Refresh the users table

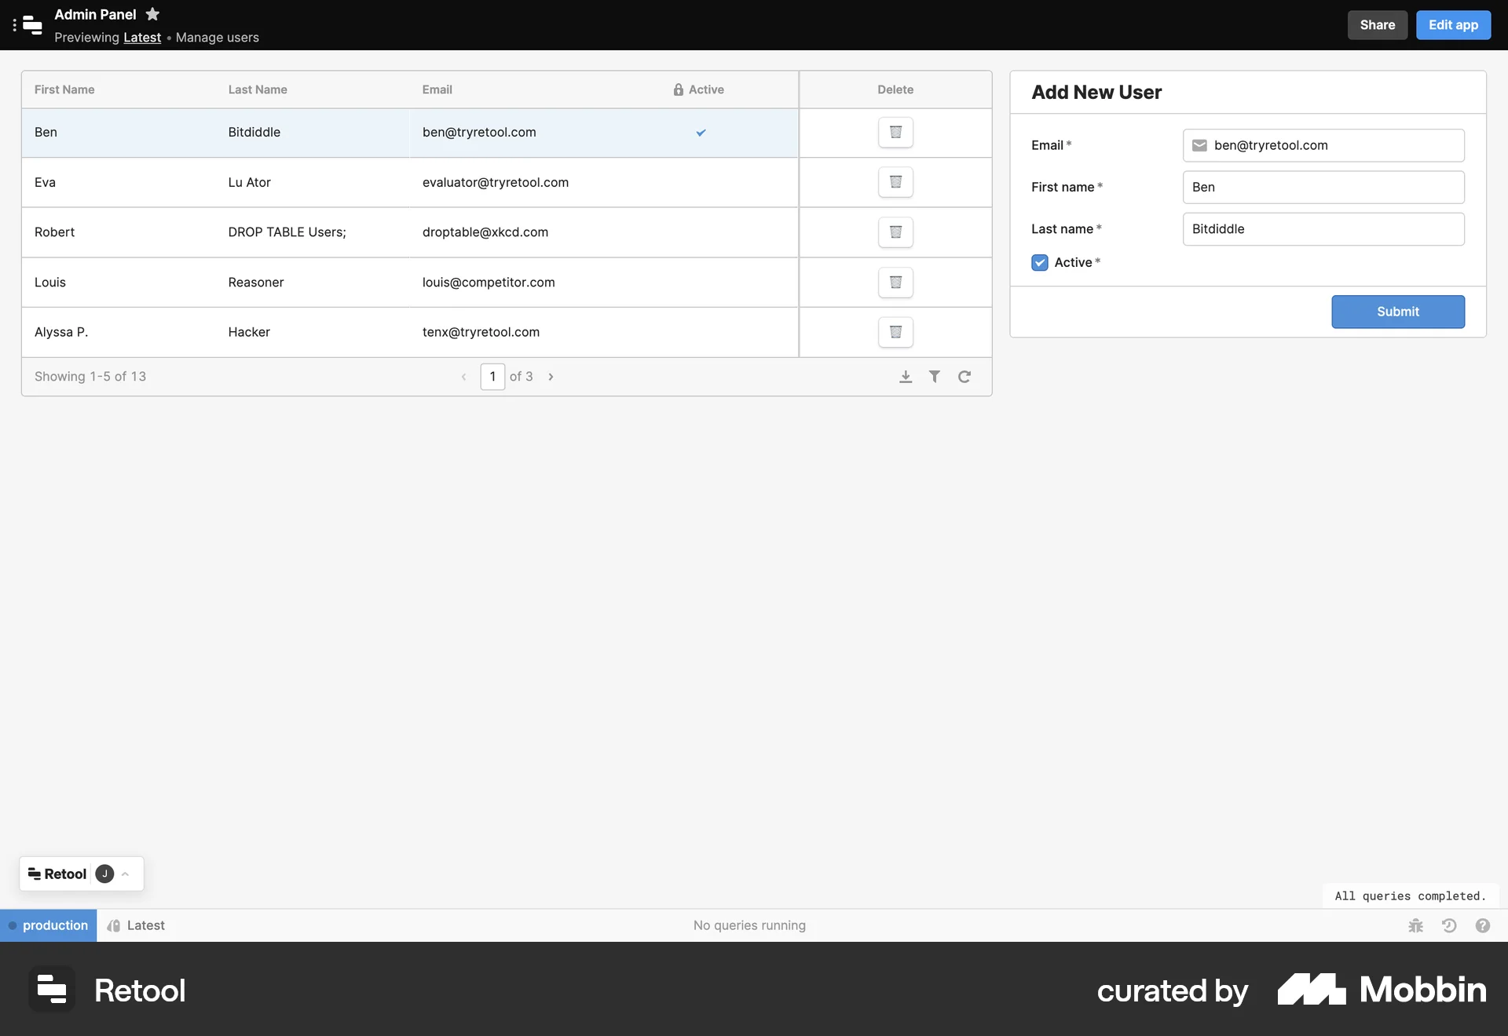coord(964,377)
